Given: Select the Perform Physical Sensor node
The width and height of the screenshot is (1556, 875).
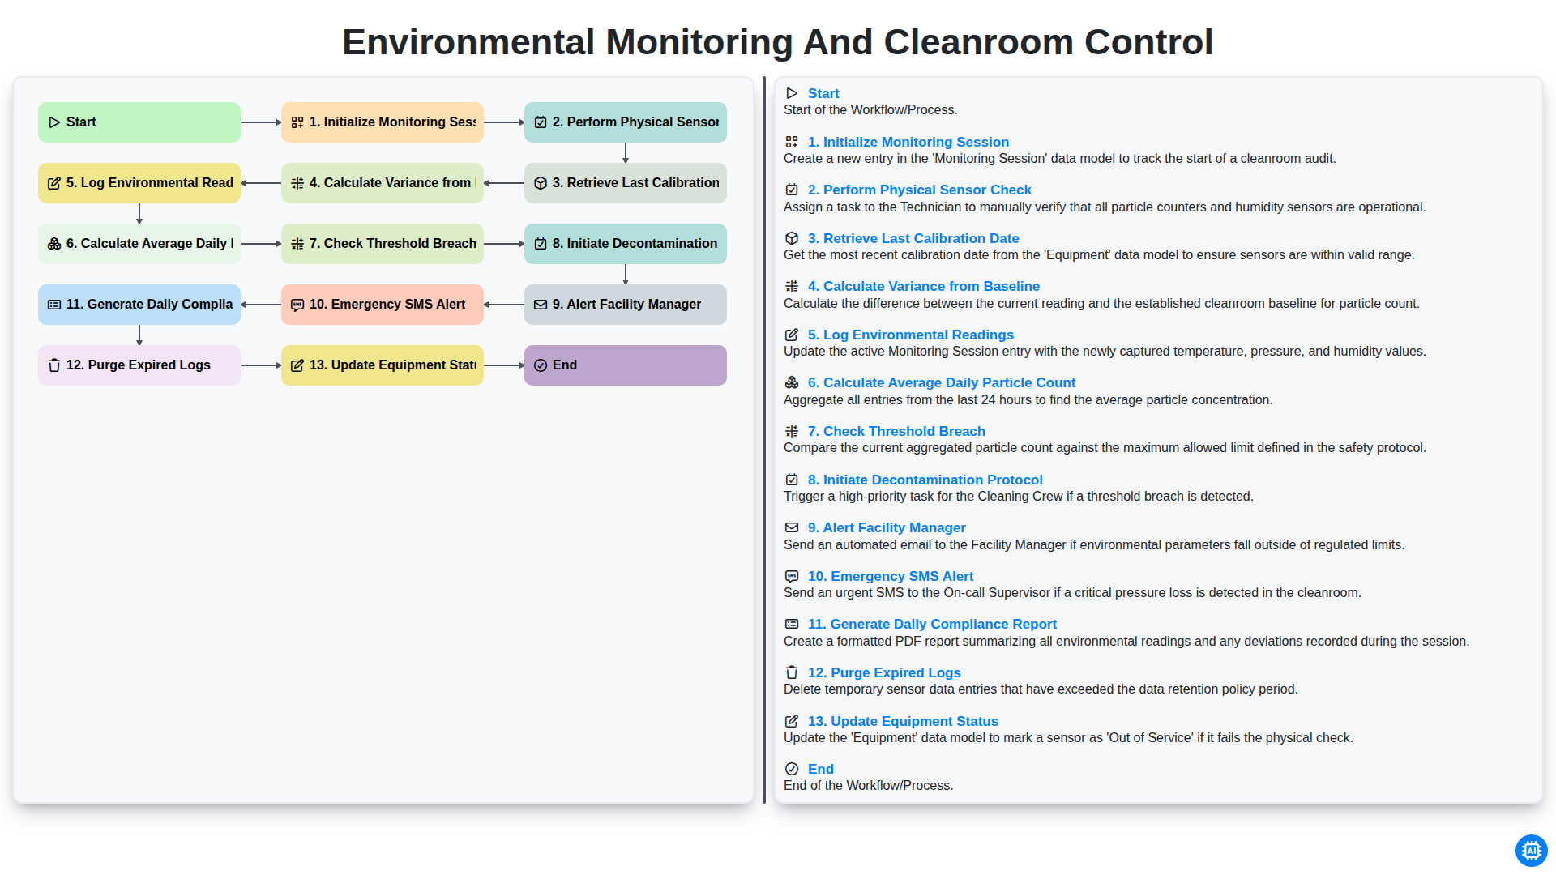Looking at the screenshot, I should pyautogui.click(x=626, y=122).
